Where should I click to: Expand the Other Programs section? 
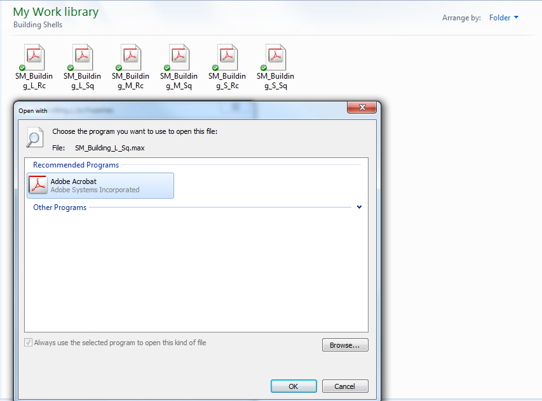tap(59, 207)
